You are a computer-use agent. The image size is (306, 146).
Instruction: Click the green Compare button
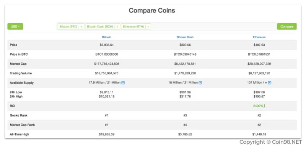287,26
